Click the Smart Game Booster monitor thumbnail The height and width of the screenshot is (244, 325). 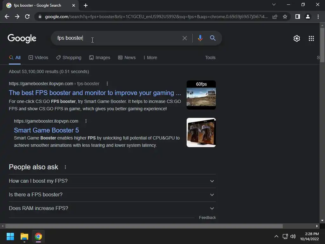(x=201, y=132)
